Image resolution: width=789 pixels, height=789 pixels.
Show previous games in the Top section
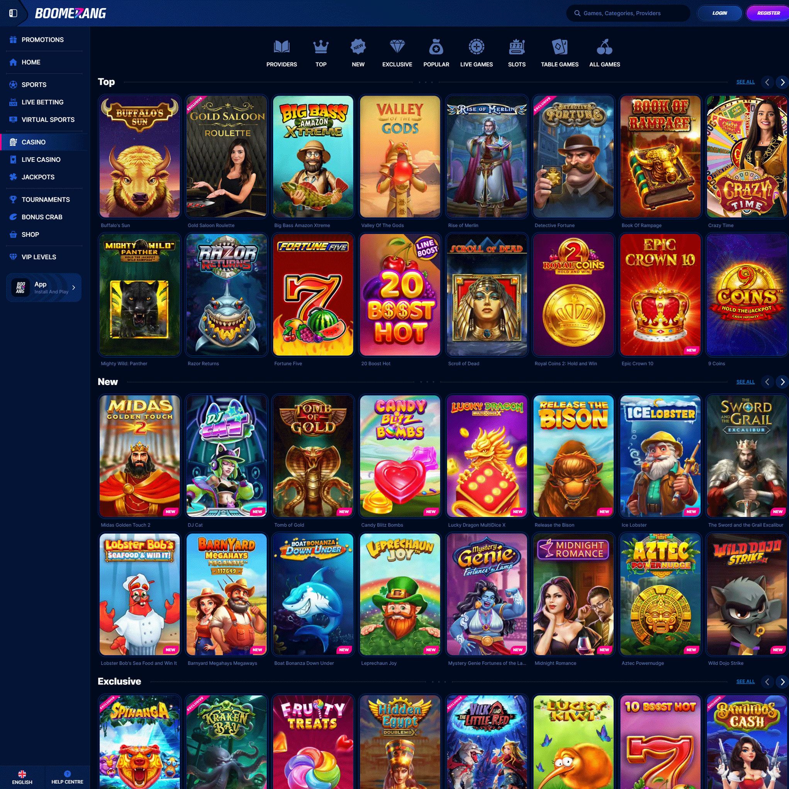coord(767,82)
